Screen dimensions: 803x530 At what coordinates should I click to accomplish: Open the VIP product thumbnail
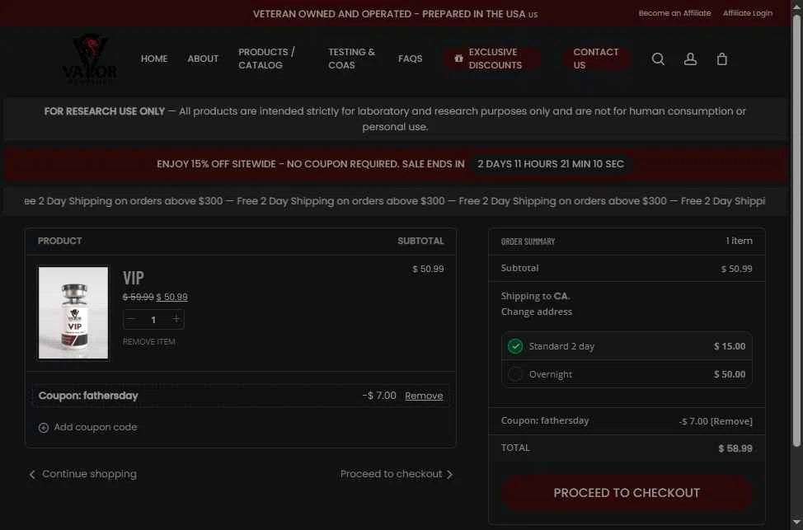click(73, 313)
